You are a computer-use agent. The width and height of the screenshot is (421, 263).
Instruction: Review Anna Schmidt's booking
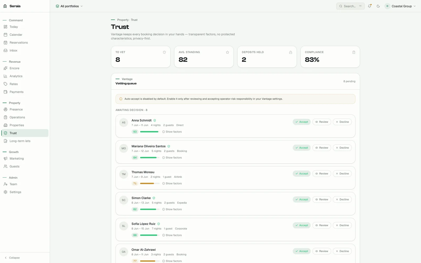pyautogui.click(x=322, y=122)
